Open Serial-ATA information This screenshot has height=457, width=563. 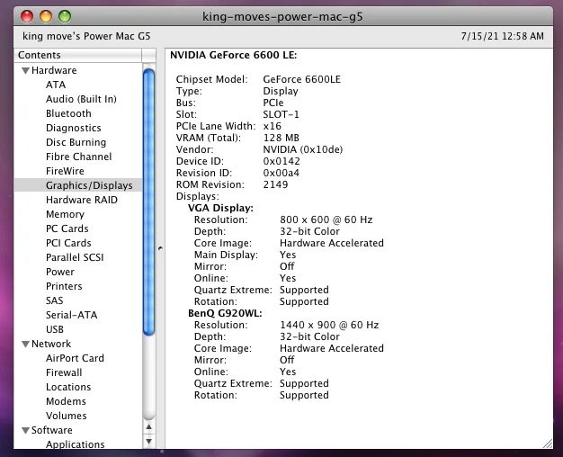[71, 315]
